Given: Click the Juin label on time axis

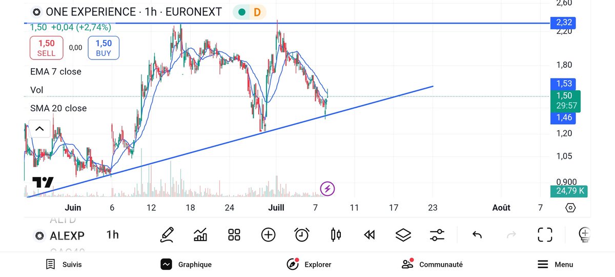Looking at the screenshot, I should coord(73,208).
